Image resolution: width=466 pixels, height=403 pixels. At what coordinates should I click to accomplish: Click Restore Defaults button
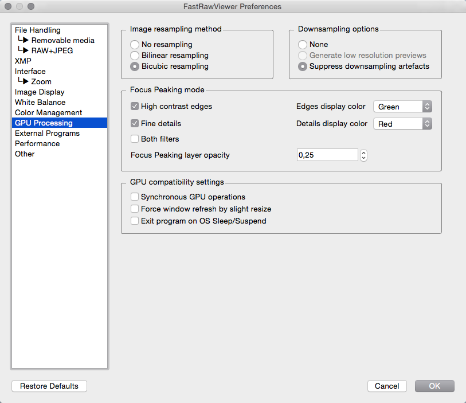pos(49,386)
